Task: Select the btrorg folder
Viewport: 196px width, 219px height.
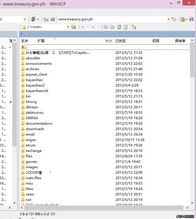Action: click(31, 102)
